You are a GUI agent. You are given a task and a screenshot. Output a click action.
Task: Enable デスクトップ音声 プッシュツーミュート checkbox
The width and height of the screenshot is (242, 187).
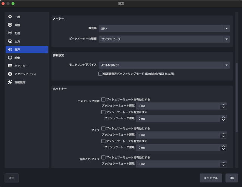coord(103,99)
